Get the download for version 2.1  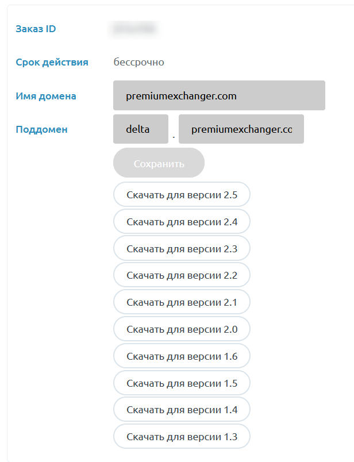coord(182,302)
